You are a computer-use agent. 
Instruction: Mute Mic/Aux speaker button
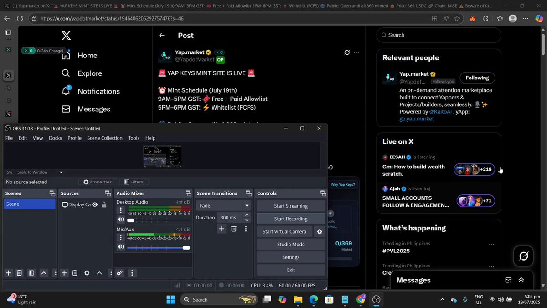tap(121, 247)
